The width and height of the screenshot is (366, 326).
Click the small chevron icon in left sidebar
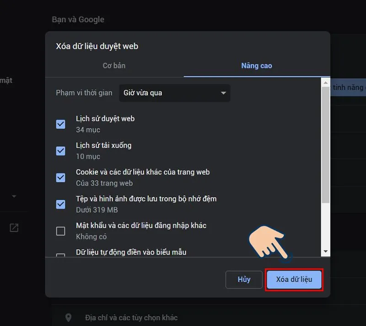[14, 196]
